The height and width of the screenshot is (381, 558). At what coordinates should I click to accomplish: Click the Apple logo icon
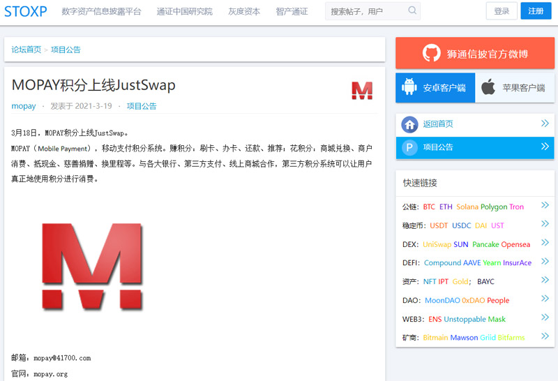click(x=488, y=87)
